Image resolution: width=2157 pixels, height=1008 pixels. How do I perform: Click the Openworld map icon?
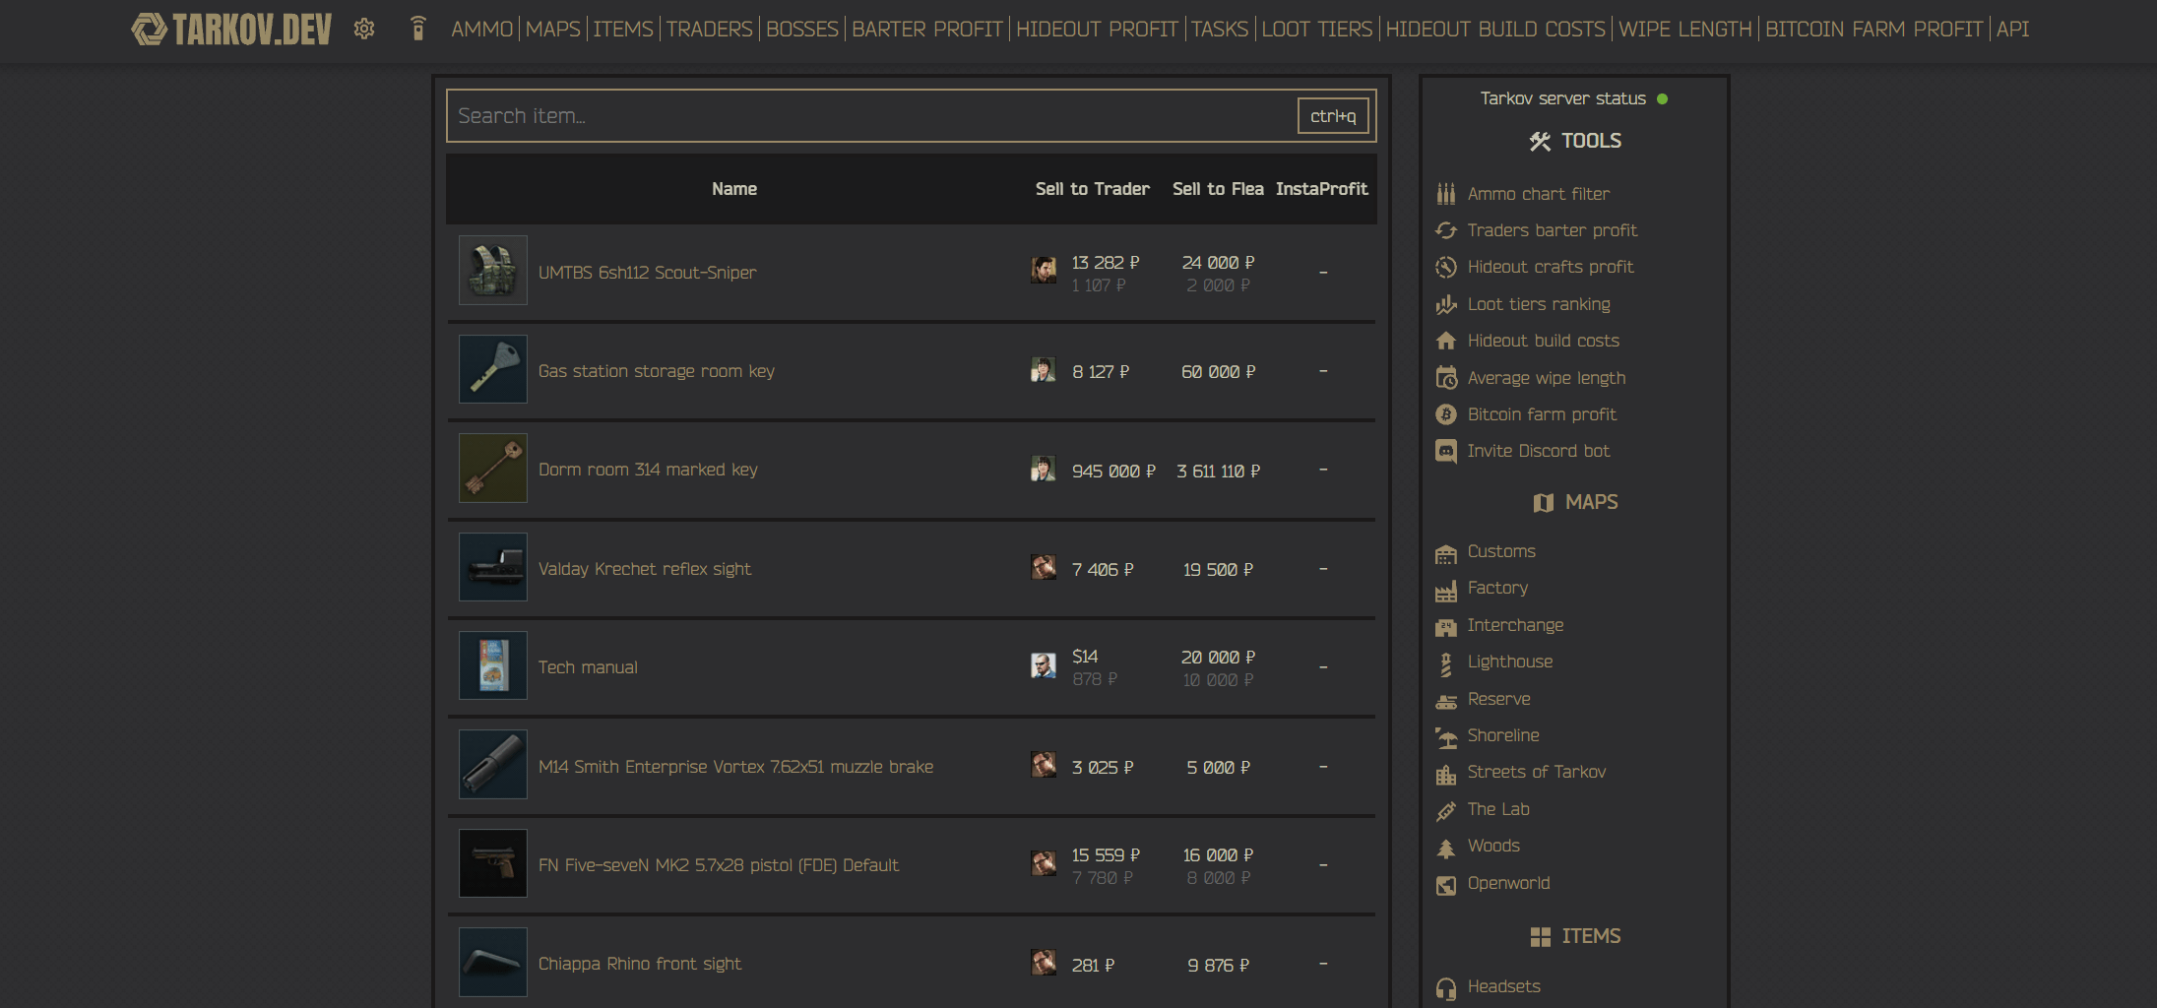1445,885
